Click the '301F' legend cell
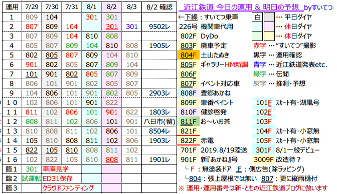The width and height of the screenshot is (337, 194). point(263,150)
